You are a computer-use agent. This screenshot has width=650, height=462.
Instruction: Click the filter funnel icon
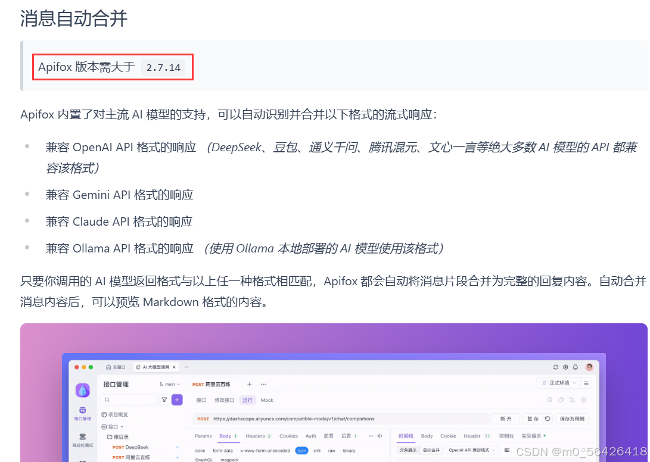164,400
